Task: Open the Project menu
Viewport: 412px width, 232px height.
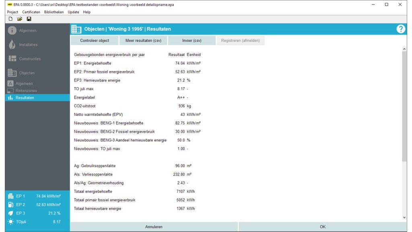Action: click(x=12, y=12)
